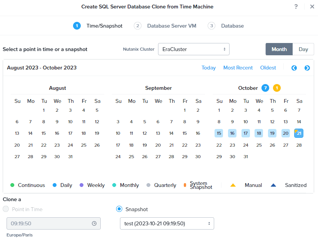Image resolution: width=318 pixels, height=243 pixels.
Task: Expand the test snapshot selection dropdown
Action: click(166, 223)
